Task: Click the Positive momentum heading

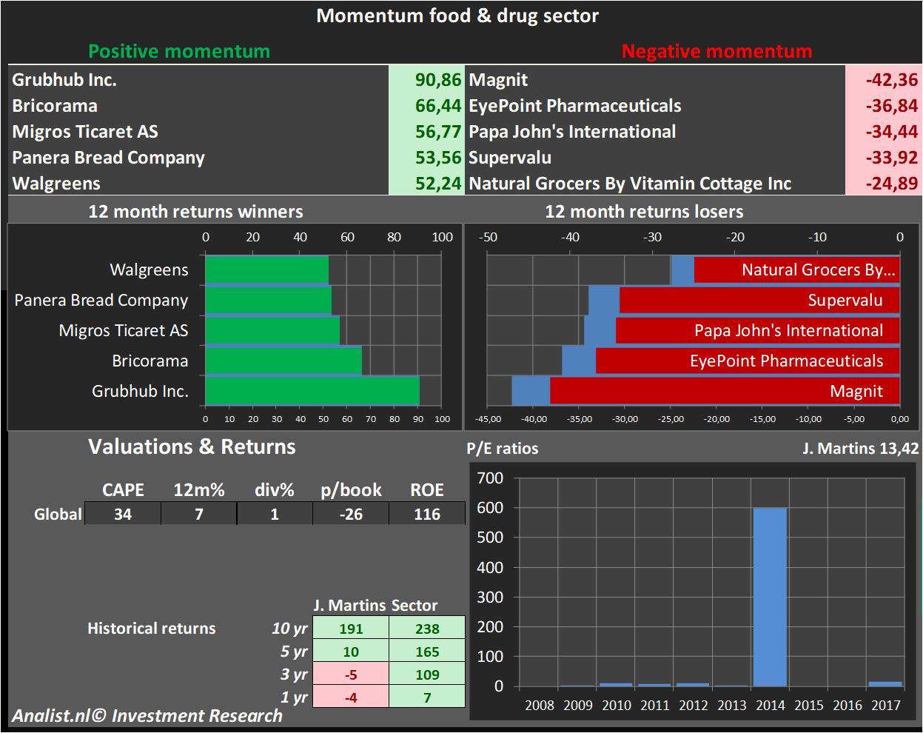Action: [x=179, y=51]
